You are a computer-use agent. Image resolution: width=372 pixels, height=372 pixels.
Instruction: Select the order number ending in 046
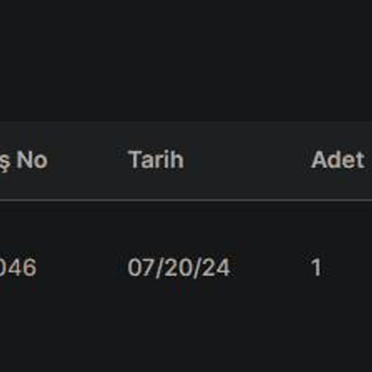click(18, 268)
